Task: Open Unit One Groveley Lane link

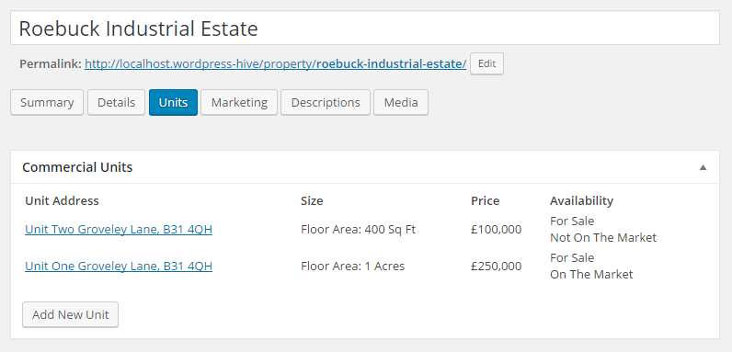Action: point(119,267)
